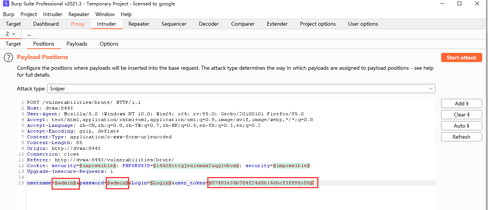Screen dimensions: 488x210
Task: Click the Content-Type header line
Action: [99, 137]
